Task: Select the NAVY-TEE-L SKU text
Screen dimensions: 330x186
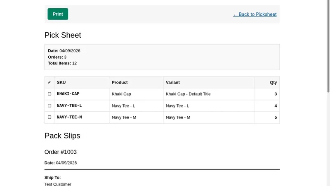Action: pos(69,106)
